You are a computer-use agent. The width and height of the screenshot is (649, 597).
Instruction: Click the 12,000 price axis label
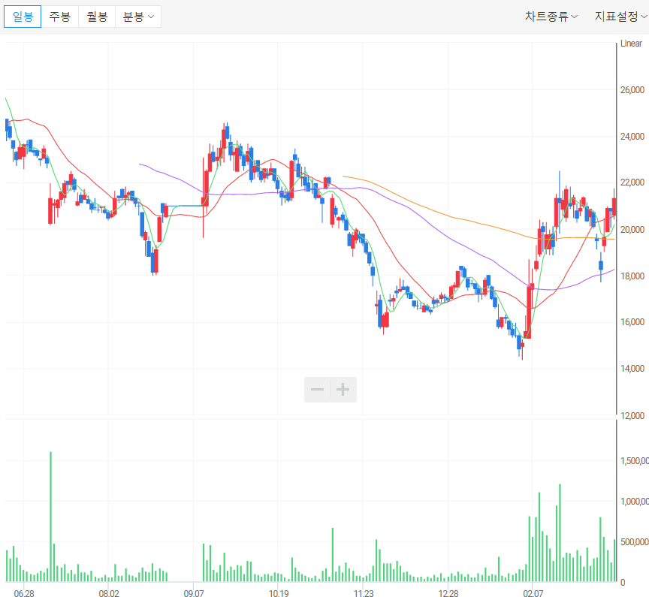coord(632,416)
